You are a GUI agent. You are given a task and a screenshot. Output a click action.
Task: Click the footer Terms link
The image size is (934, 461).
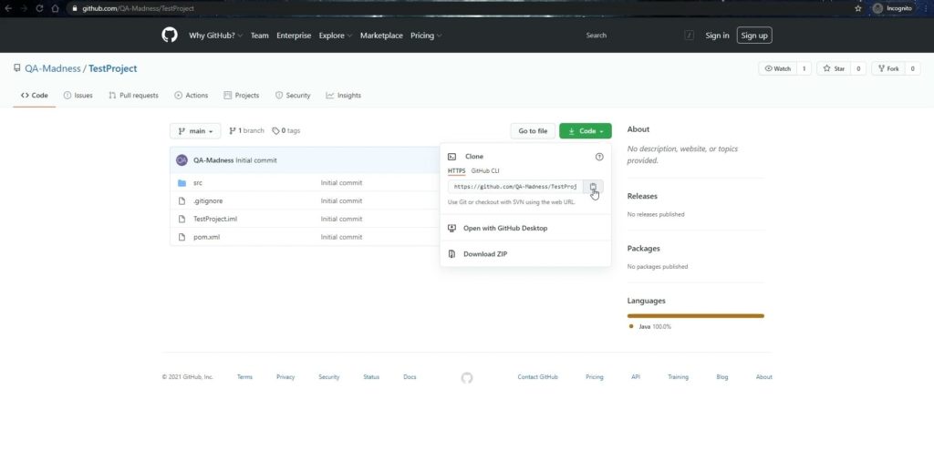tap(244, 377)
